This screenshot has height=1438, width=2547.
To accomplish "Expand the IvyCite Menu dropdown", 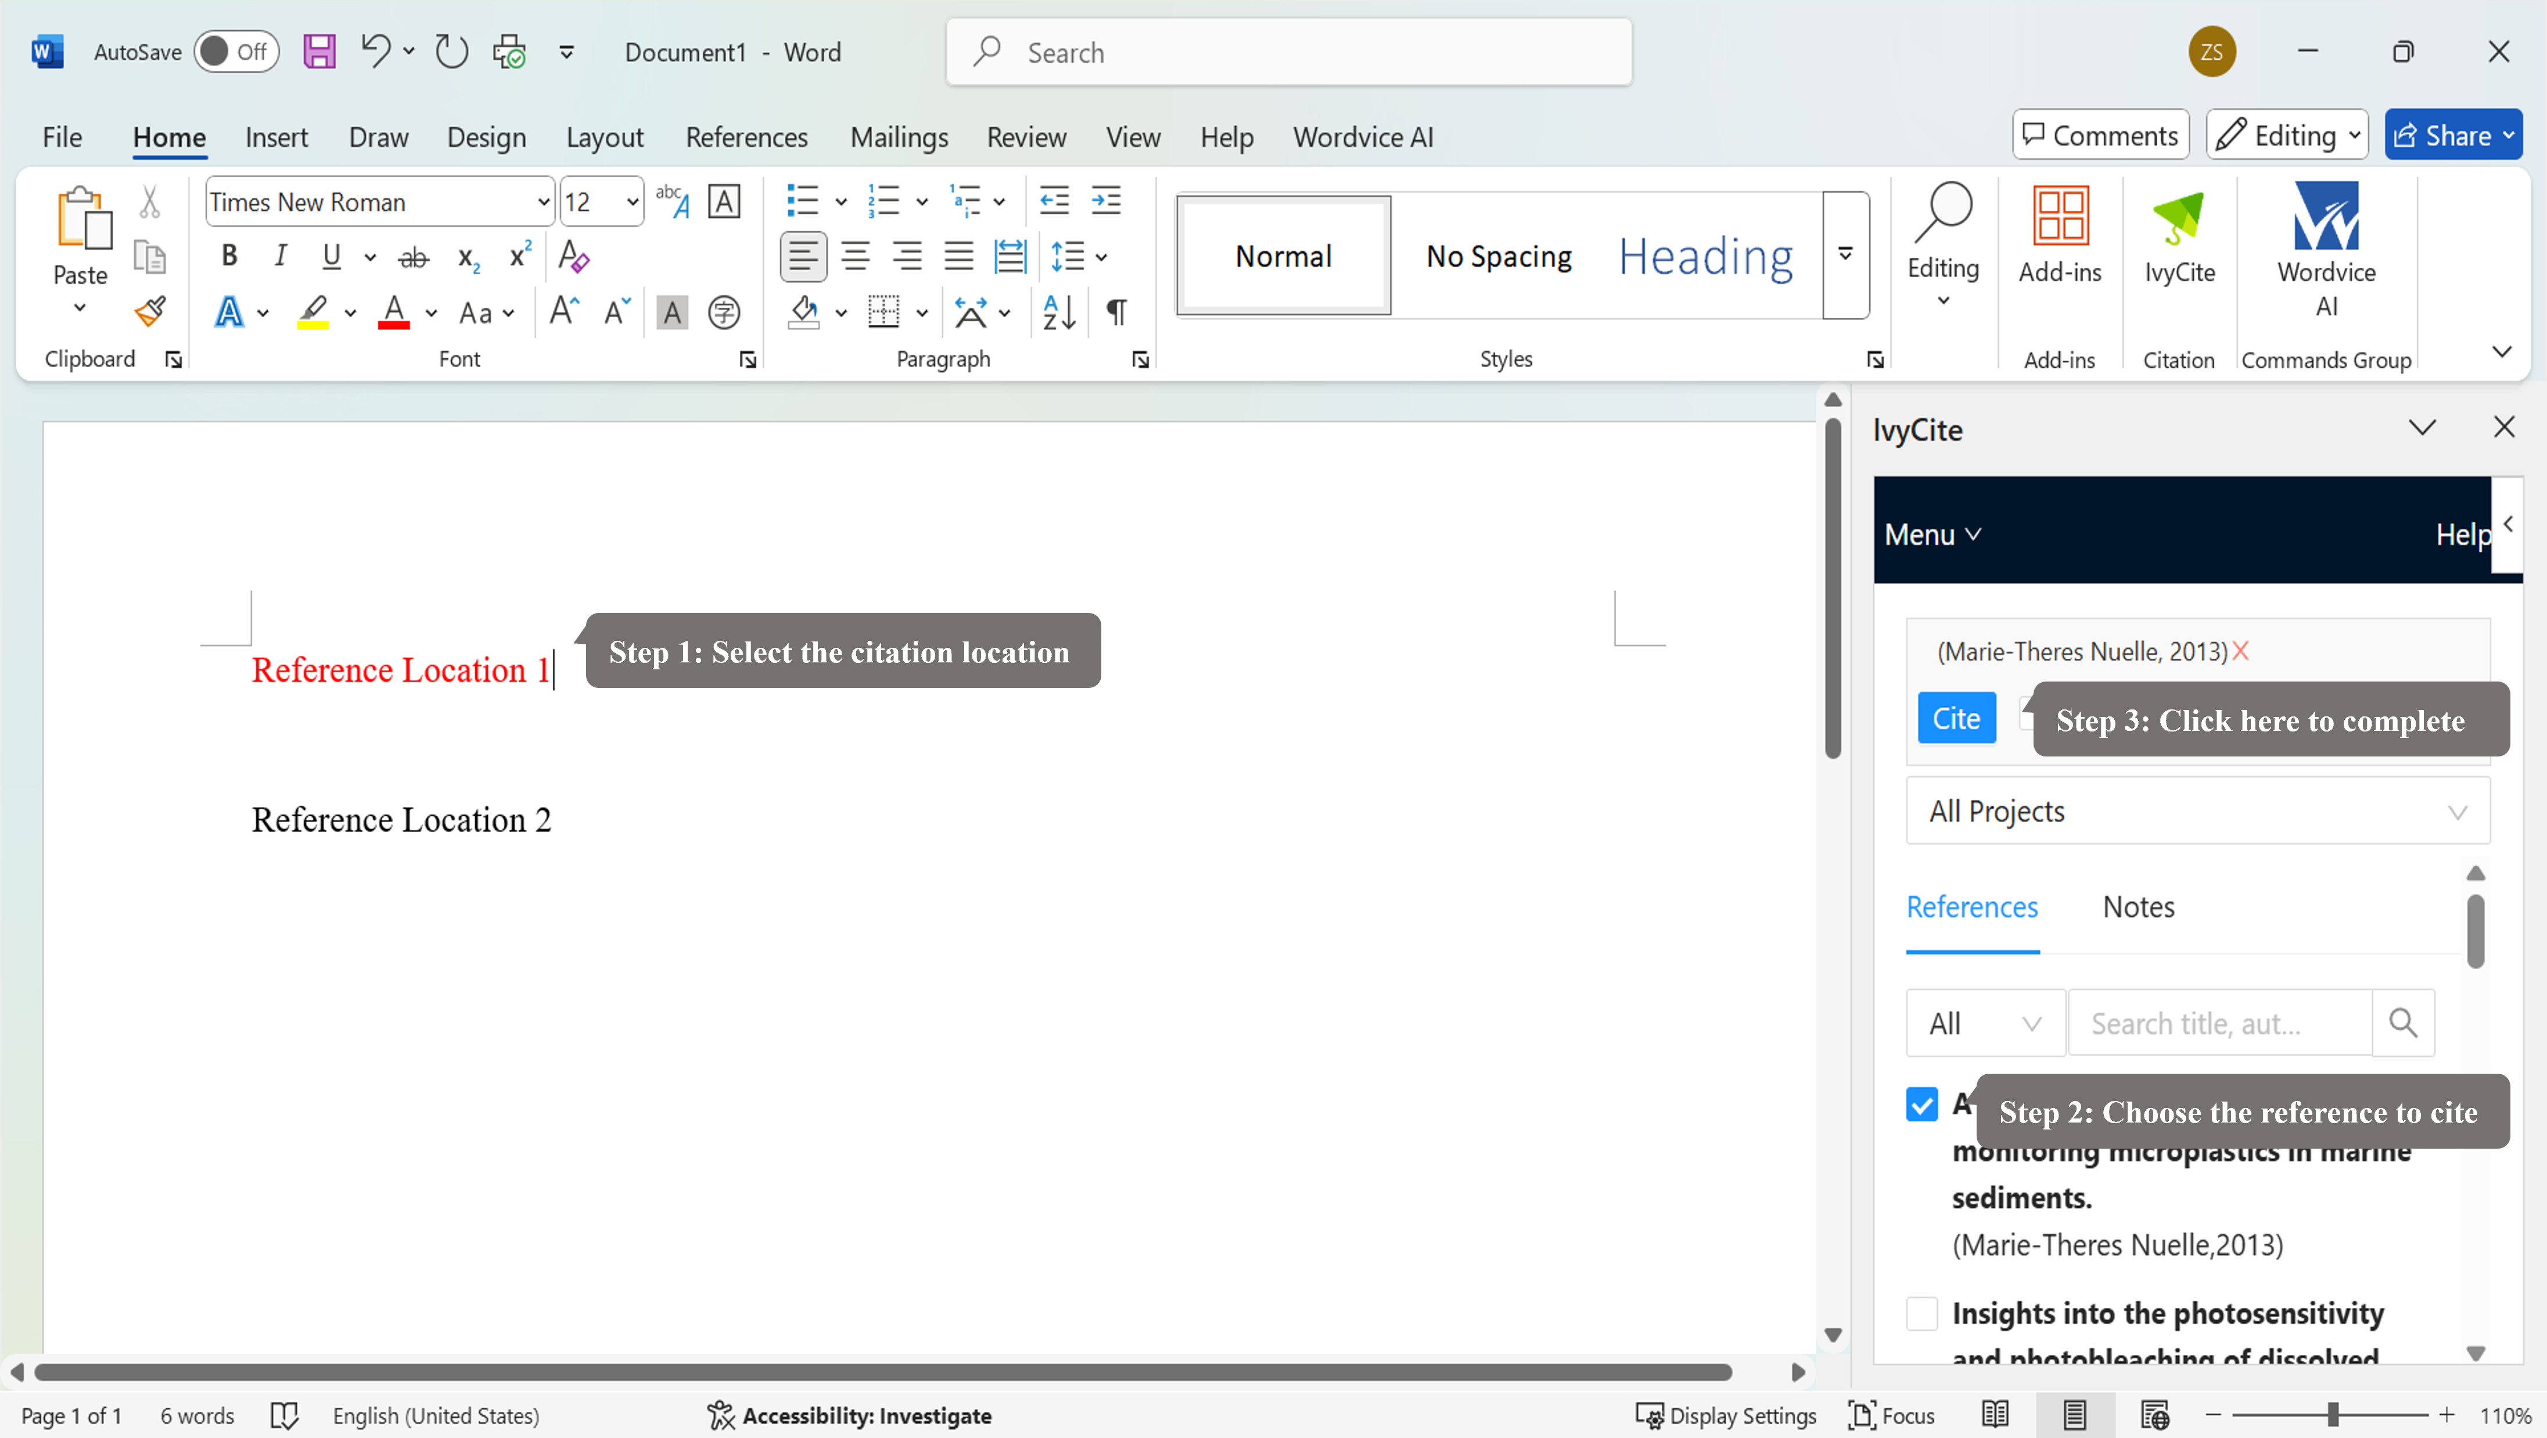I will pyautogui.click(x=1932, y=534).
